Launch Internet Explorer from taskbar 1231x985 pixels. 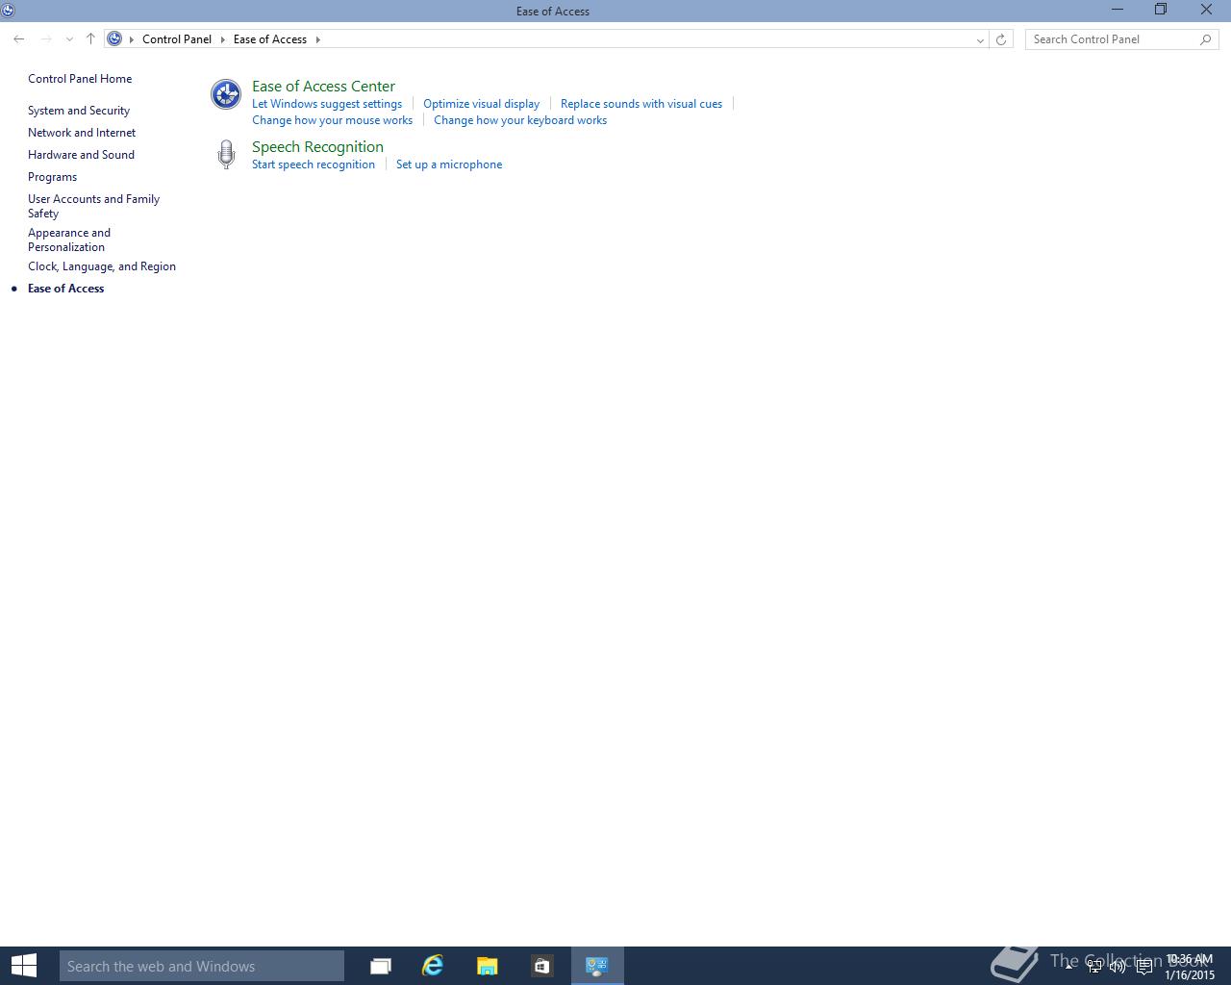click(434, 966)
